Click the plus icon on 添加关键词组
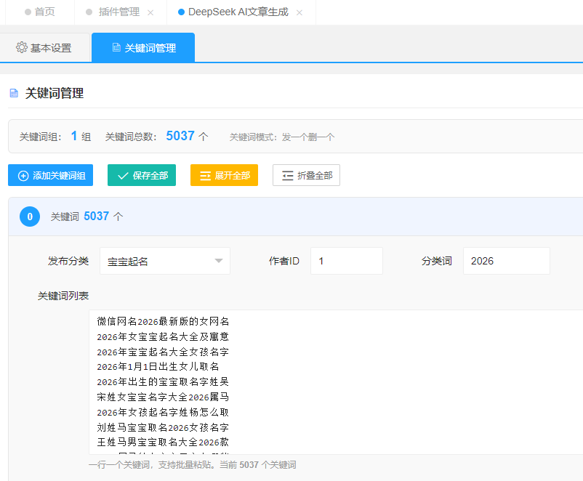Image resolution: width=583 pixels, height=481 pixels. click(x=23, y=176)
